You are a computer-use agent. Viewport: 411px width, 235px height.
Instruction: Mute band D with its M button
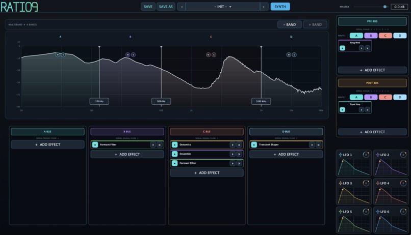(x=289, y=54)
